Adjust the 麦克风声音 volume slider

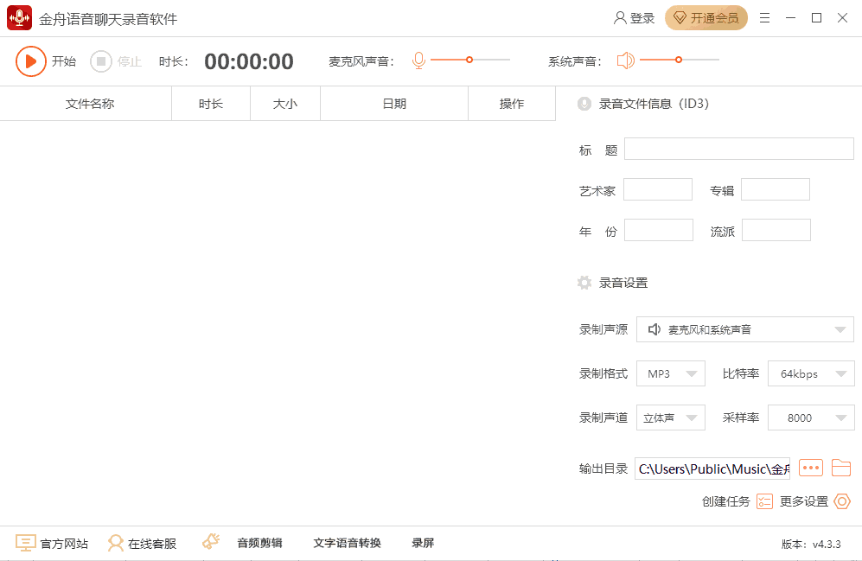coord(469,60)
